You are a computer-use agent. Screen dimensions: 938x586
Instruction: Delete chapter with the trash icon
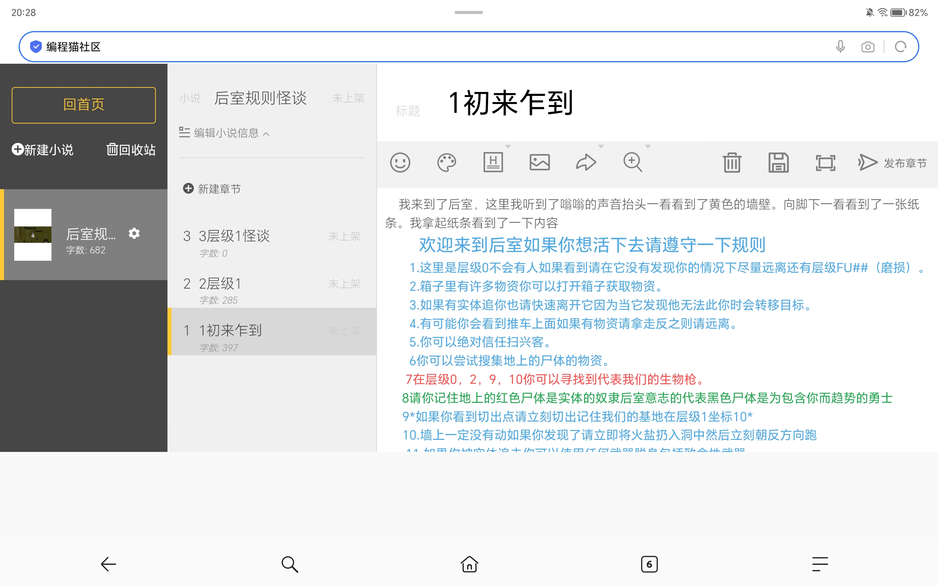[732, 162]
